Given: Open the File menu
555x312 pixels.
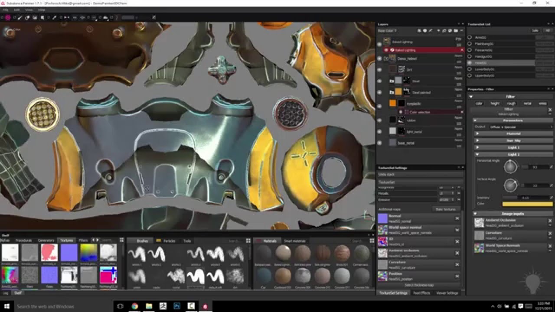Looking at the screenshot, I should (5, 10).
